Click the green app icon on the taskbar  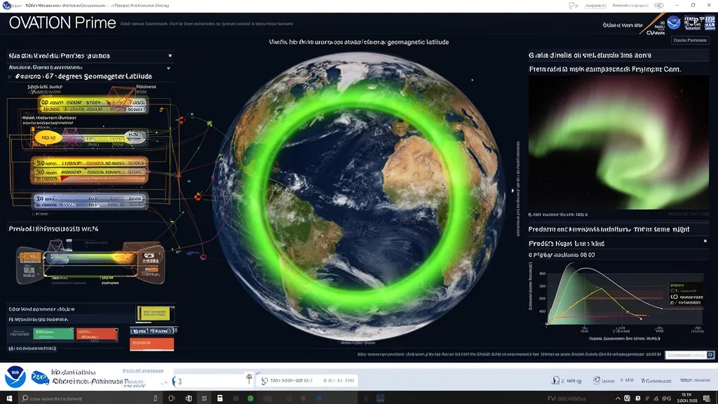point(250,398)
